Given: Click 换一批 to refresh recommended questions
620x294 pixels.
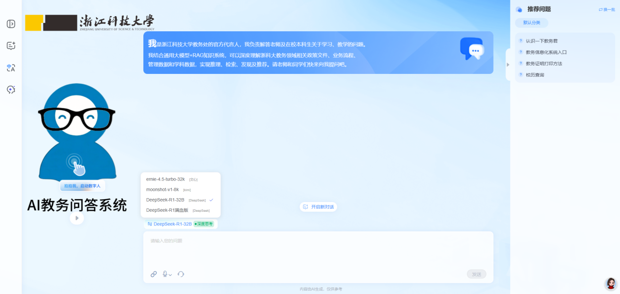Looking at the screenshot, I should click(607, 10).
